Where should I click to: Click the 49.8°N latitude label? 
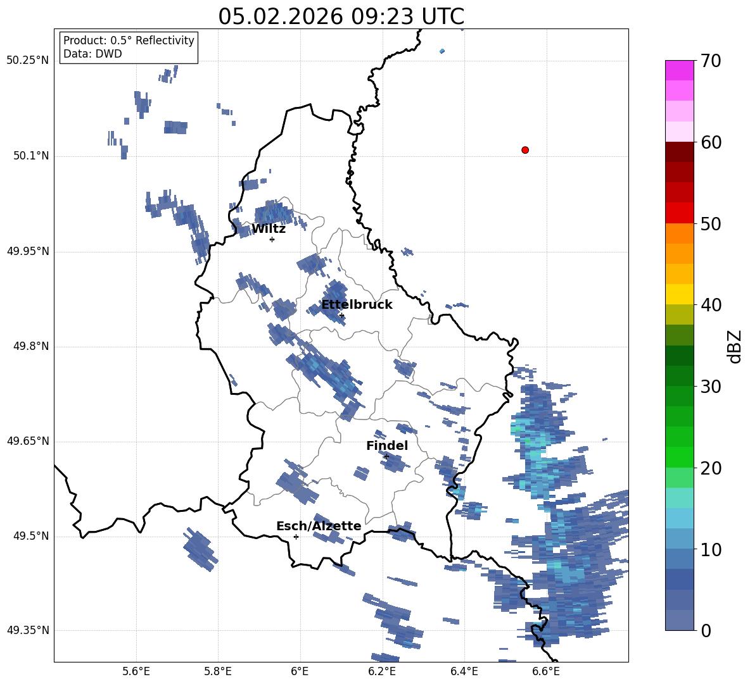(31, 346)
